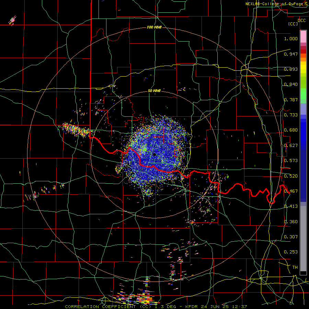Pick the pink swatch atop the color bar
Screen dimensions: 309x309
coord(303,36)
